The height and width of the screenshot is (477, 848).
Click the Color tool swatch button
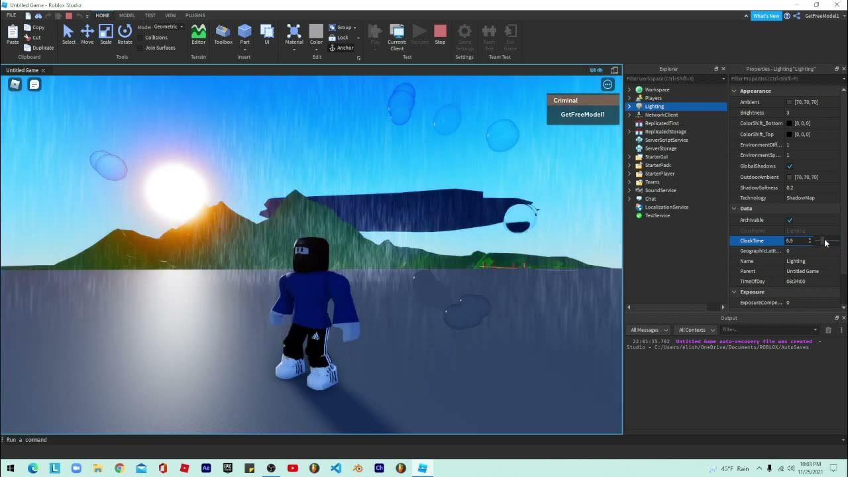tap(316, 34)
